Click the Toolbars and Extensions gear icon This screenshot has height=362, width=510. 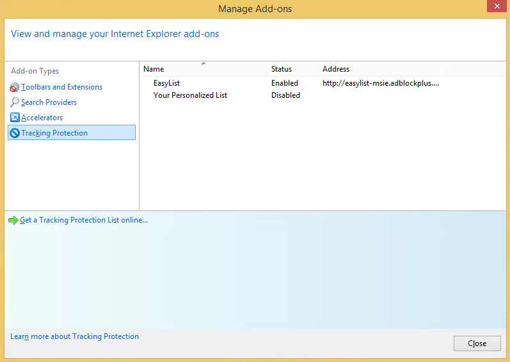click(15, 87)
